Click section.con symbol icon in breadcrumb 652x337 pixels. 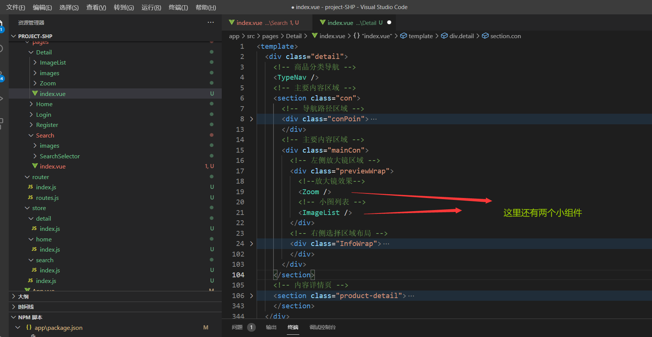(x=485, y=36)
